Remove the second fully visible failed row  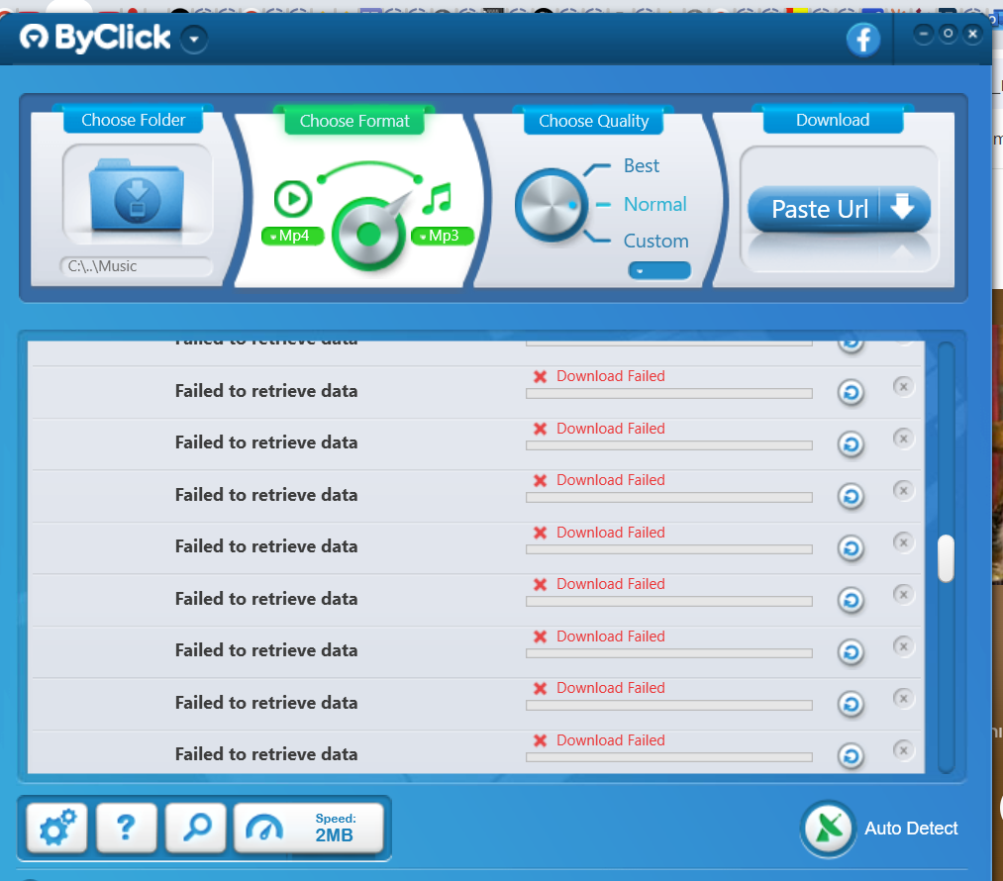[x=903, y=439]
